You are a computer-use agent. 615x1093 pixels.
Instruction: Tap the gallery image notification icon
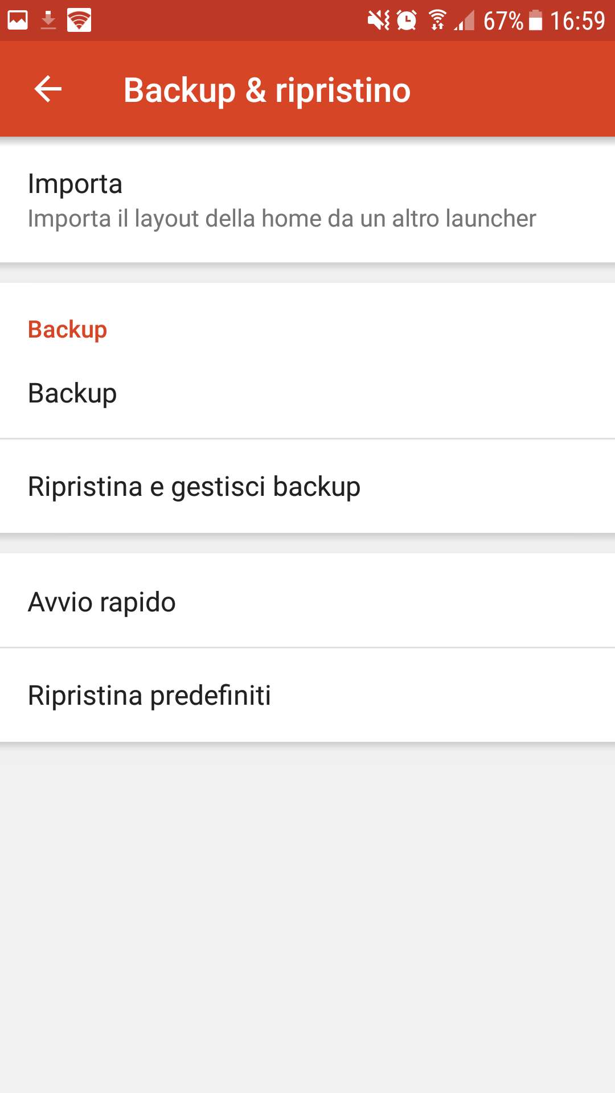click(18, 20)
